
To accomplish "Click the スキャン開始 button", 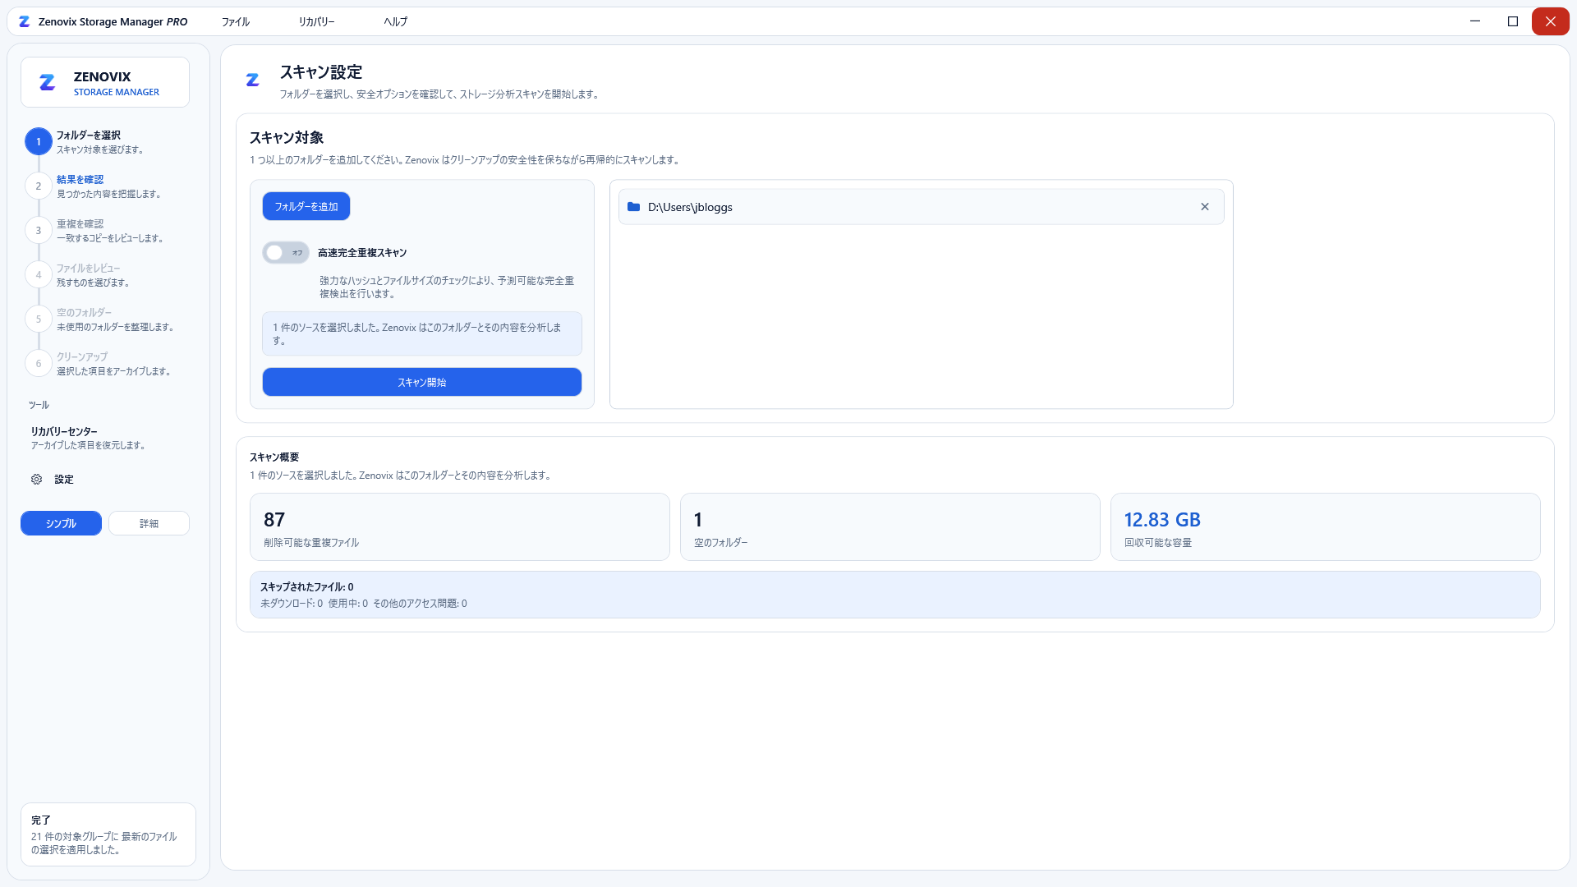I will click(x=422, y=383).
